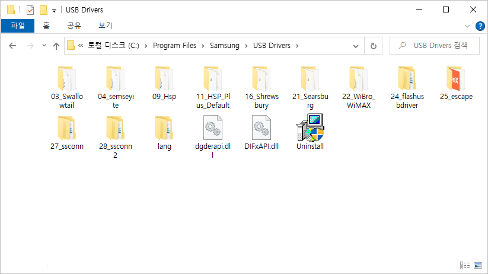Select the dgderapi.dll file icon
The width and height of the screenshot is (488, 274).
point(213,128)
